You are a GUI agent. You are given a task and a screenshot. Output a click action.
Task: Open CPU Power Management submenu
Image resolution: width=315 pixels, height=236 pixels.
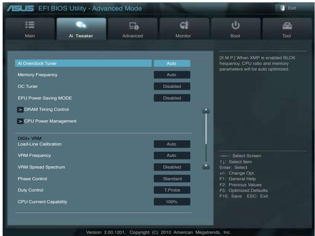coord(50,121)
